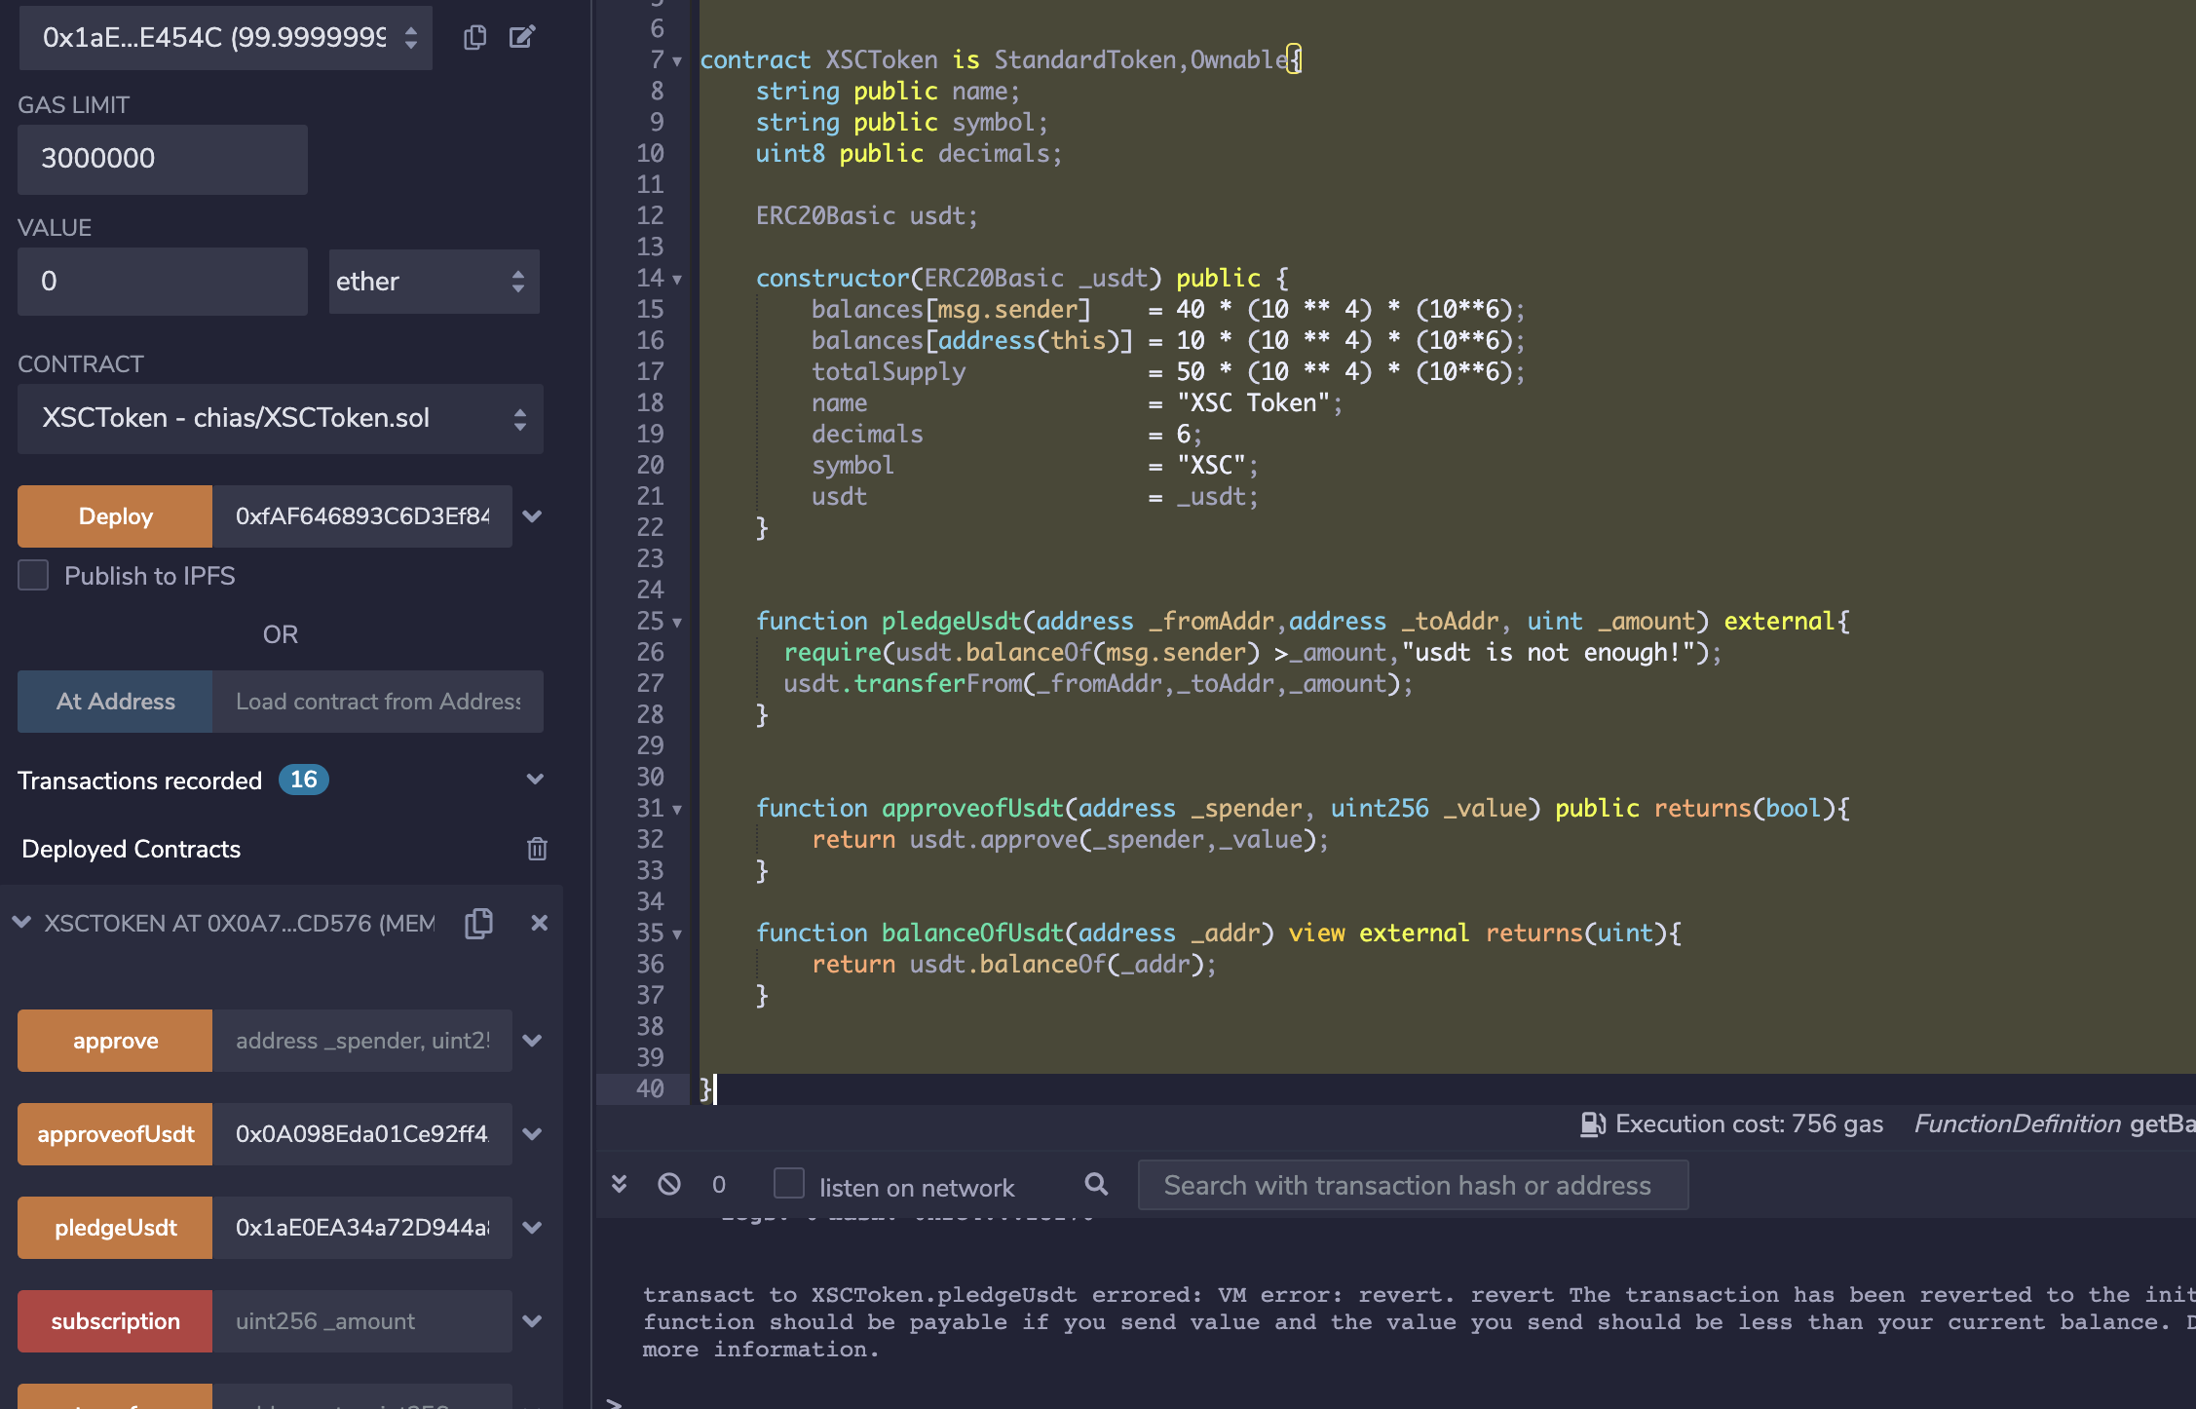Click the Deploy constructor address field
This screenshot has height=1409, width=2196.
click(362, 516)
